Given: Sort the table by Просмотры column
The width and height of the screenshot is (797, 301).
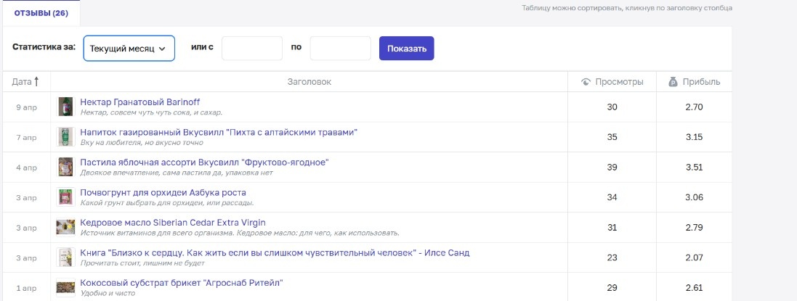Looking at the screenshot, I should tap(612, 82).
